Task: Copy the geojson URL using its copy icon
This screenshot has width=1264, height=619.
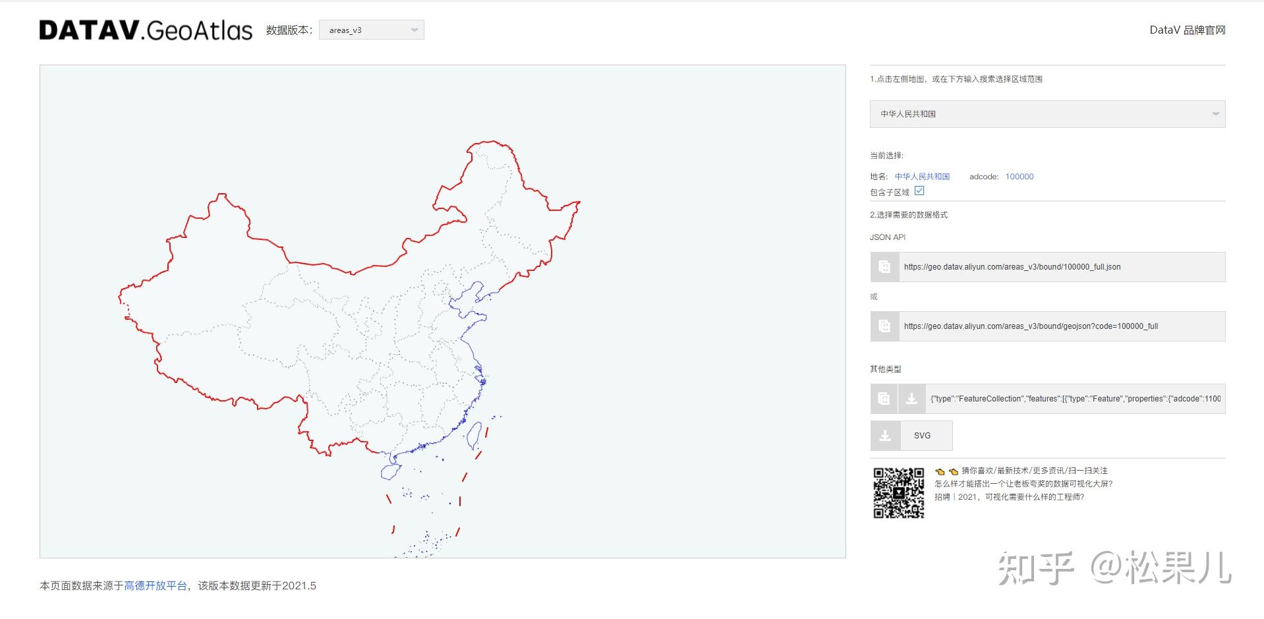Action: tap(884, 326)
